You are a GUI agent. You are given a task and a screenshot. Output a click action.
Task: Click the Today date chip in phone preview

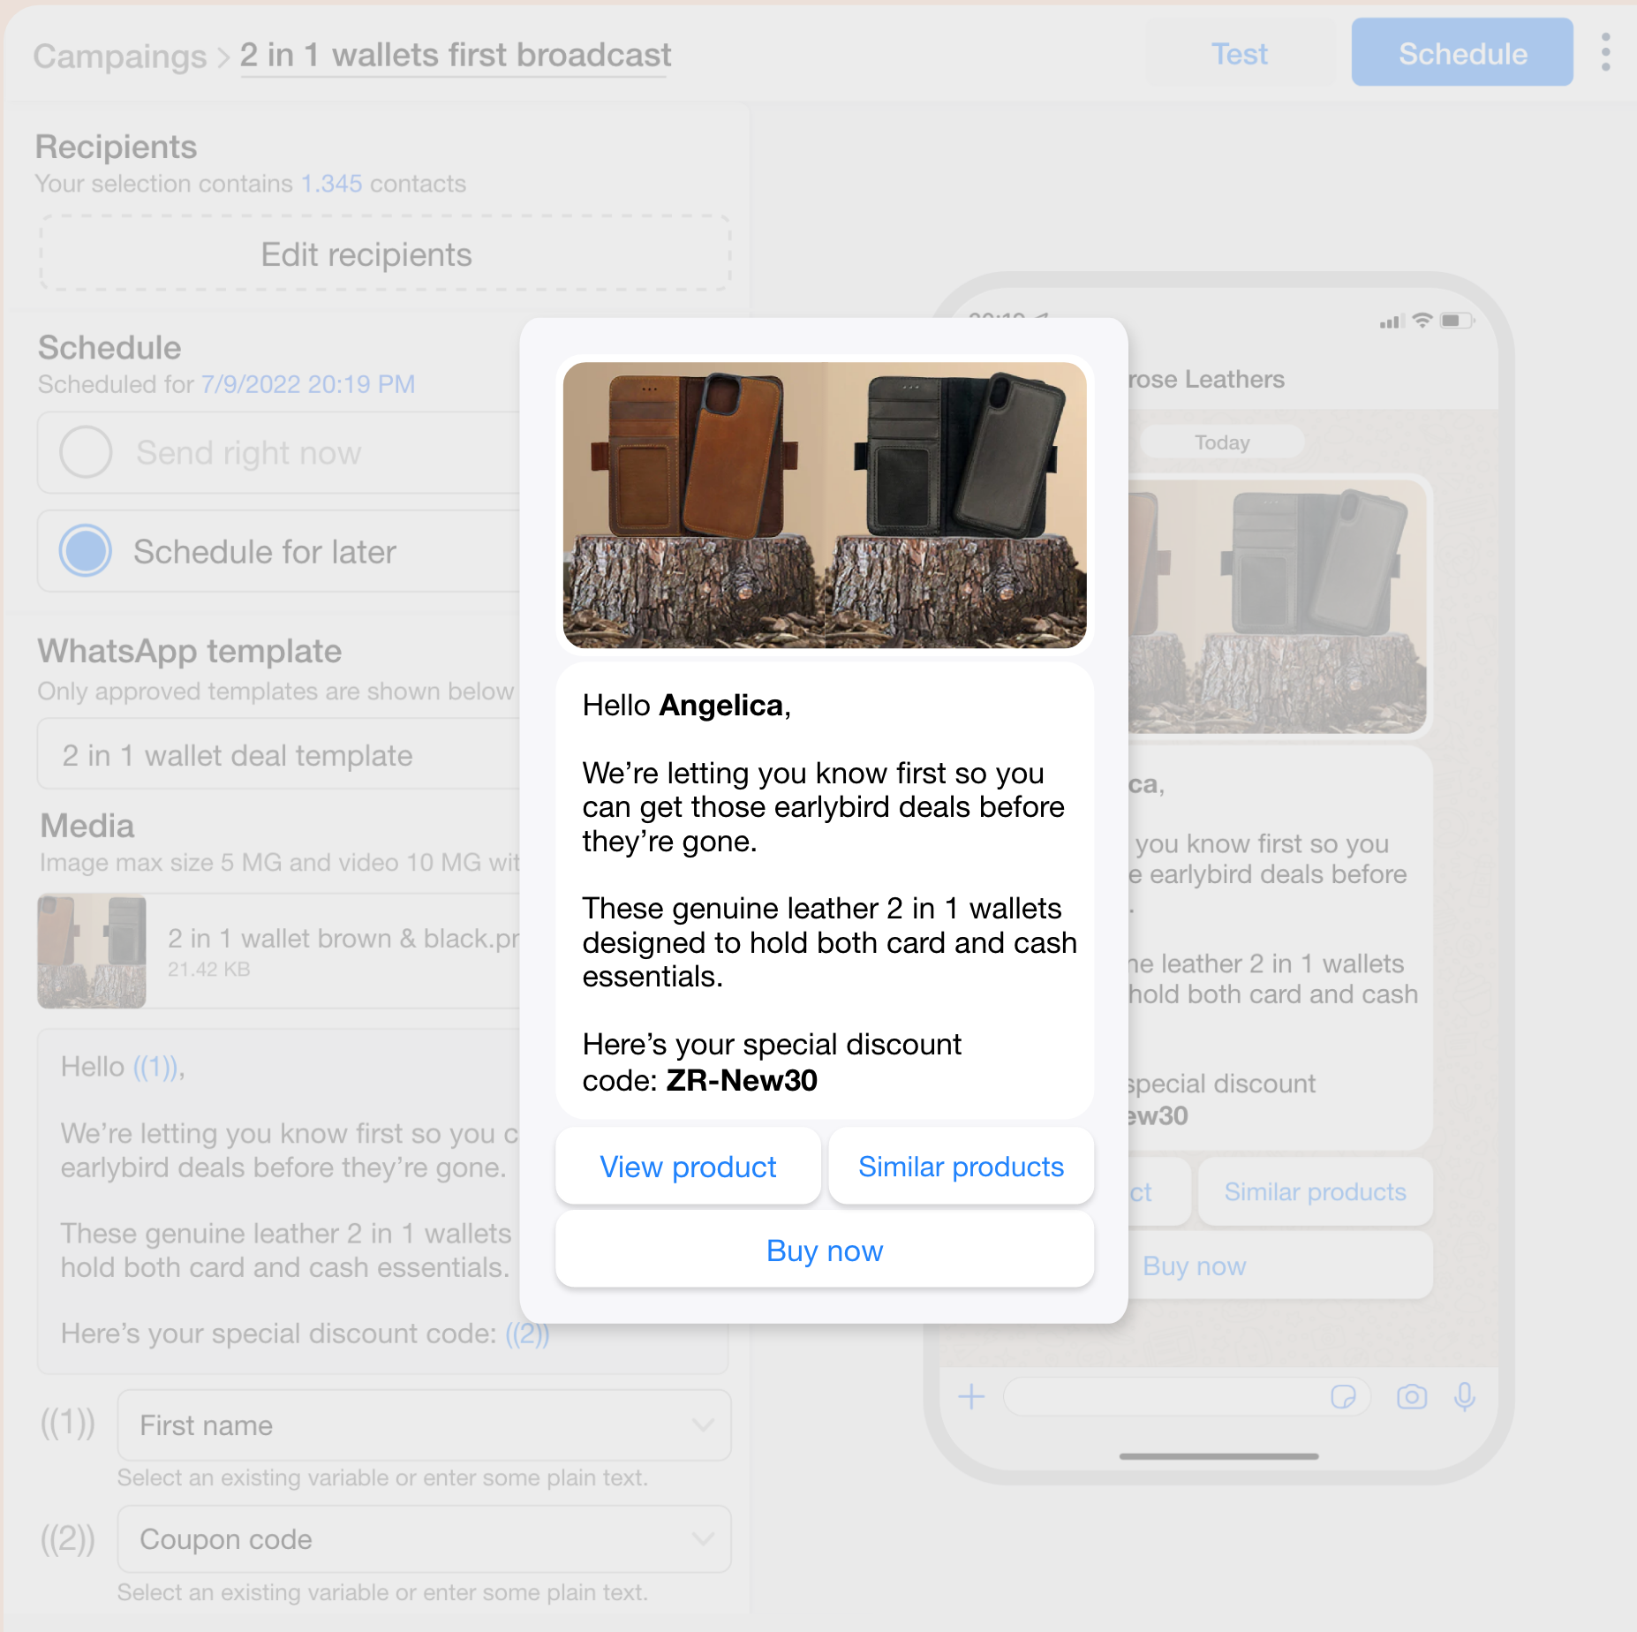click(1222, 442)
